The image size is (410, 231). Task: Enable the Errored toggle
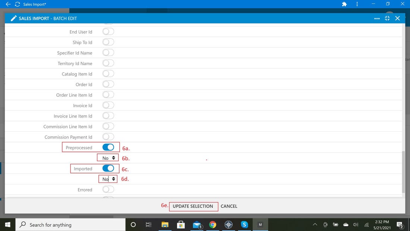pyautogui.click(x=108, y=189)
